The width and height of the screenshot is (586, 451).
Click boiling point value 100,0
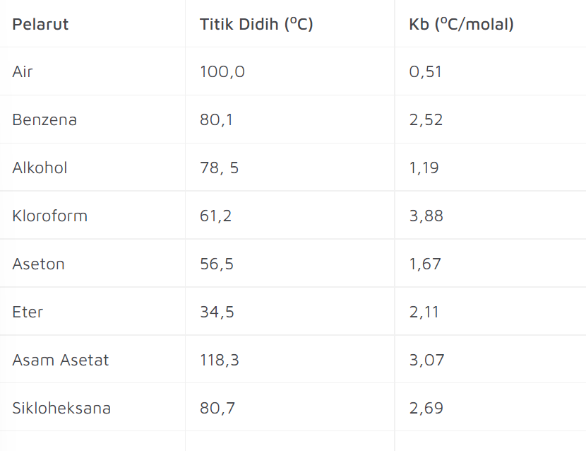point(222,71)
